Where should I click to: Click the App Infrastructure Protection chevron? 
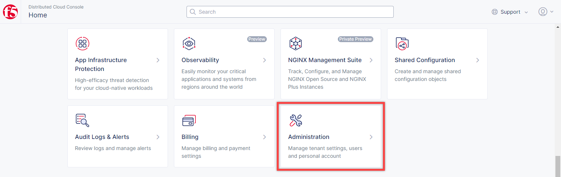point(158,60)
